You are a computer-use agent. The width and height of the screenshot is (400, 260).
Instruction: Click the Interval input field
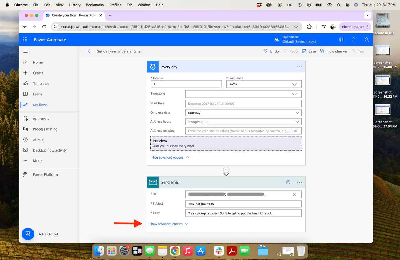click(186, 84)
